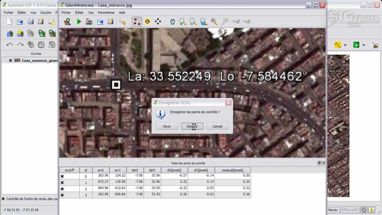Image resolution: width=382 pixels, height=215 pixels.
Task: Click New Print Composer icon in QGIS
Action: (x=52, y=21)
